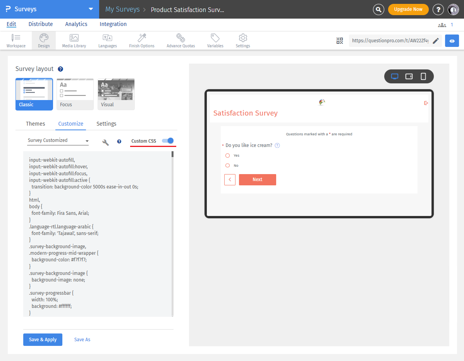Open the QR code view of the survey
This screenshot has width=464, height=361.
[x=340, y=40]
